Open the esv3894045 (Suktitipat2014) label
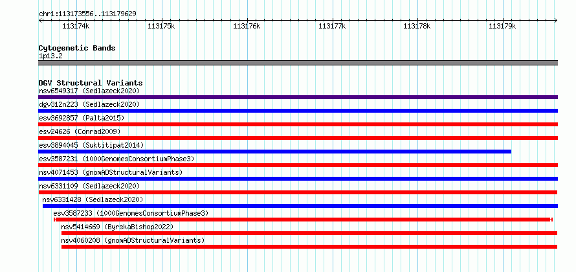 91,145
